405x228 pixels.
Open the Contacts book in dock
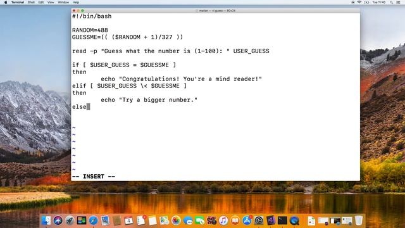click(116, 220)
